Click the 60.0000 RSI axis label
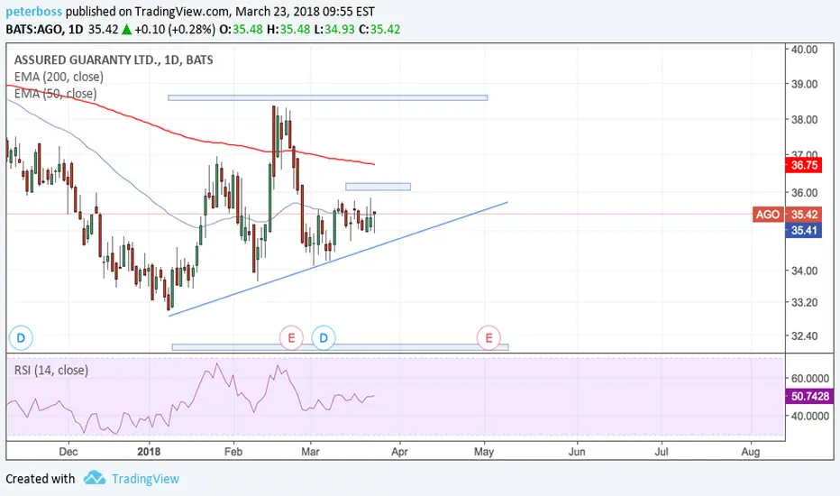The width and height of the screenshot is (840, 496). tap(810, 379)
